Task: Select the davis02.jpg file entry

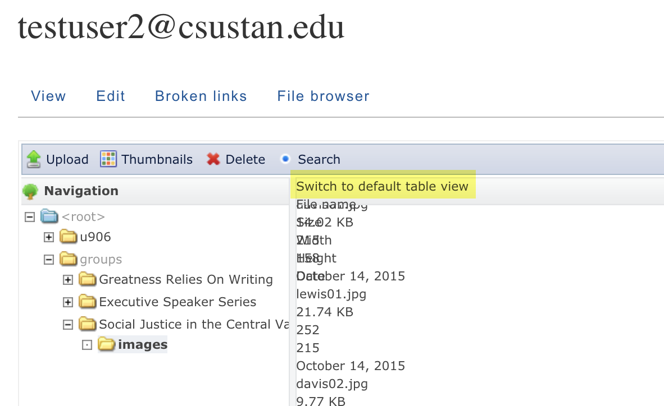Action: click(332, 384)
